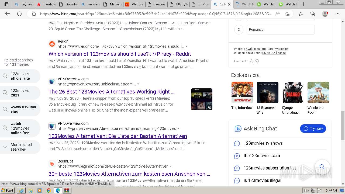This screenshot has height=194, width=345.
Task: Open the tab actions menu icon
Action: (x=6, y=4)
